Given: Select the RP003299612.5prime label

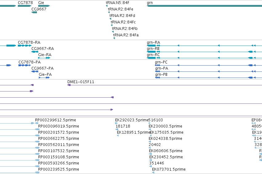Looking at the screenshot, I should tap(55, 120).
